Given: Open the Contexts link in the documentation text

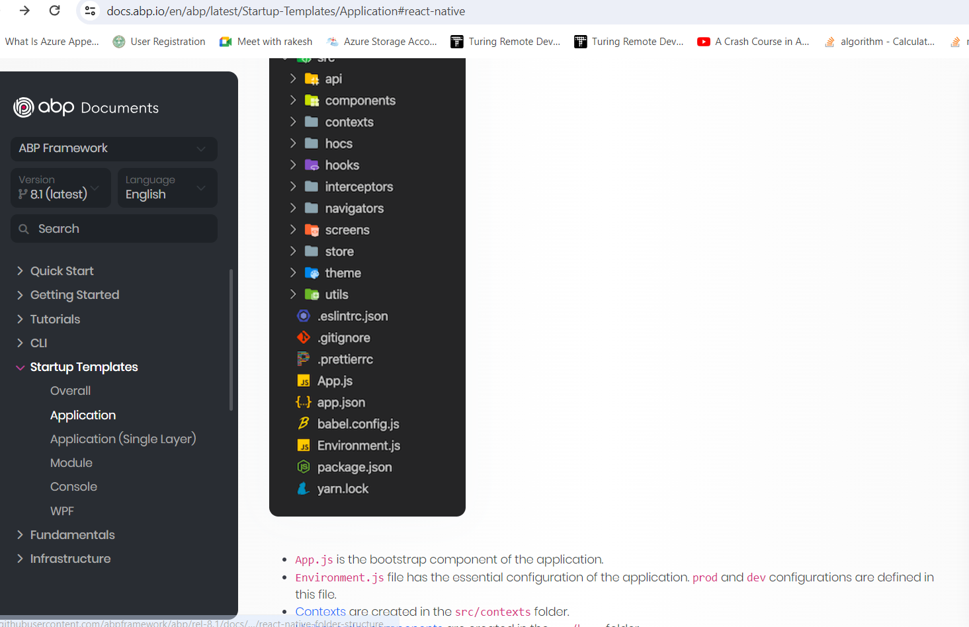Looking at the screenshot, I should pyautogui.click(x=320, y=611).
